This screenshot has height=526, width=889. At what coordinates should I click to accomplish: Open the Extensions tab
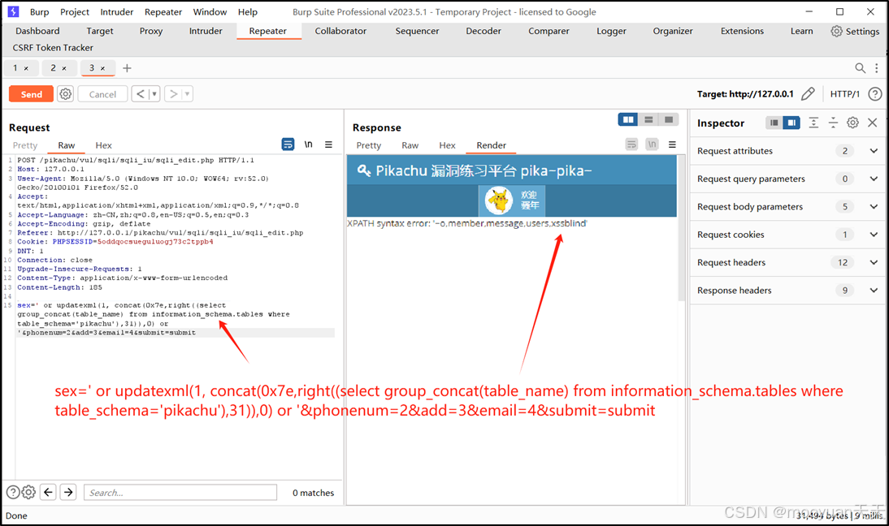pyautogui.click(x=742, y=31)
